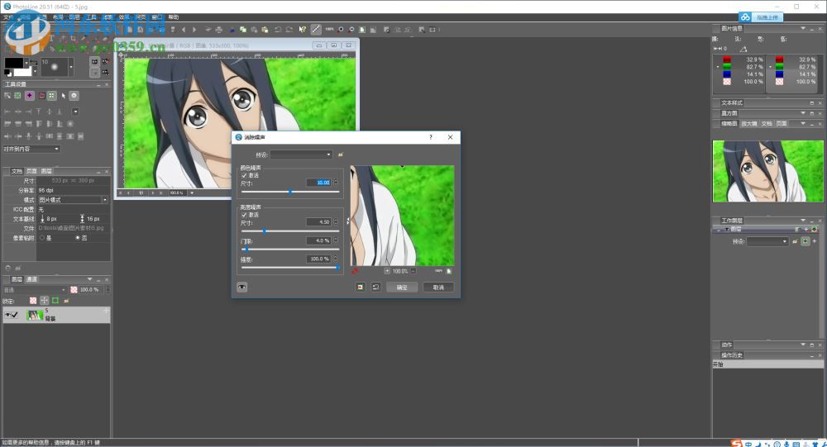Click the undo arrow in the top toolbar
Screen dimensions: 827x447
277,30
